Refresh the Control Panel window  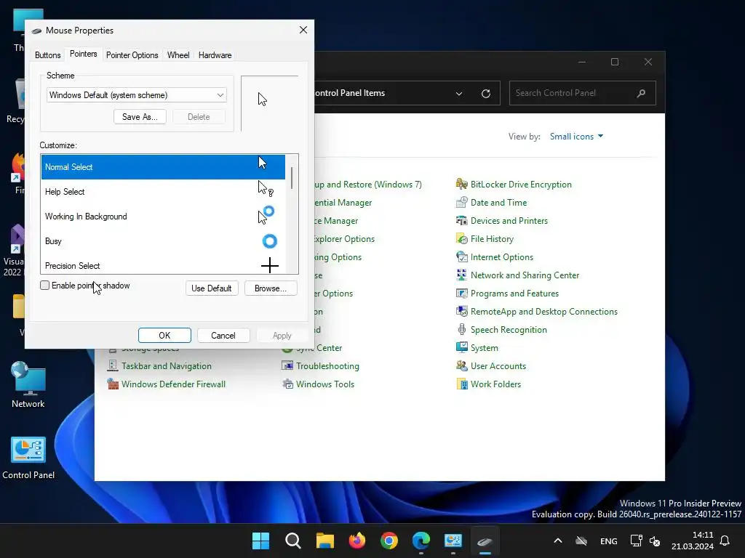(485, 94)
